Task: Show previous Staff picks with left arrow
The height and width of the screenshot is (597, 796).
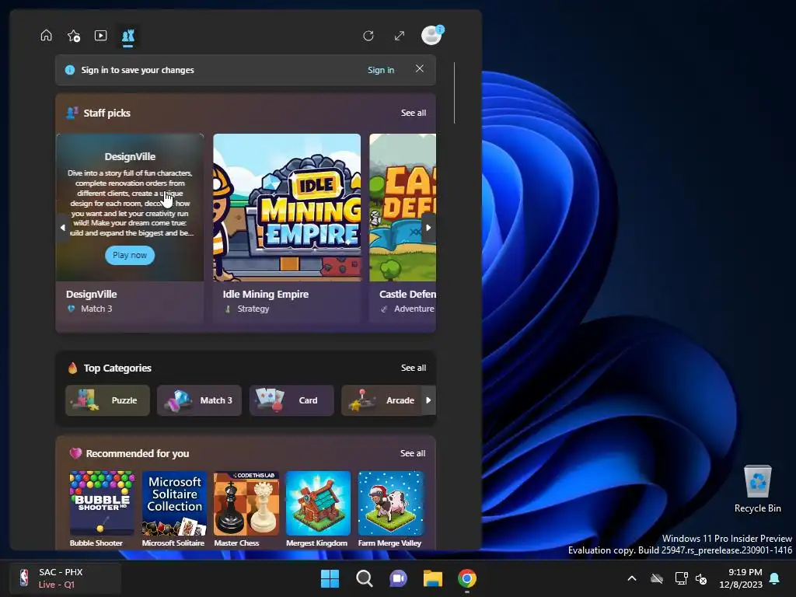Action: 63,228
